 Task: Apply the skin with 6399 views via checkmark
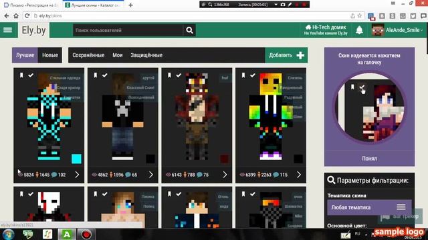pyautogui.click(x=253, y=75)
